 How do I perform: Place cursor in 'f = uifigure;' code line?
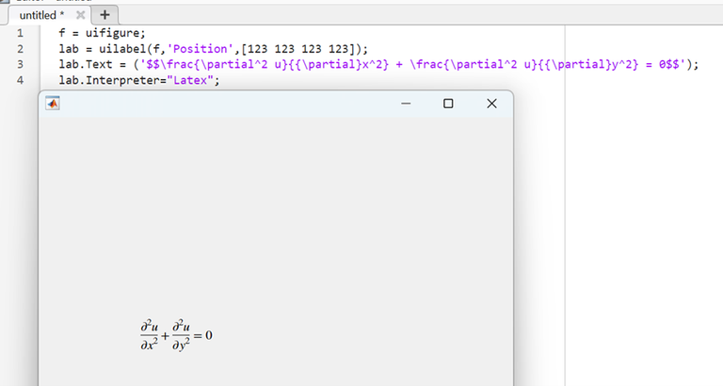pyautogui.click(x=102, y=33)
